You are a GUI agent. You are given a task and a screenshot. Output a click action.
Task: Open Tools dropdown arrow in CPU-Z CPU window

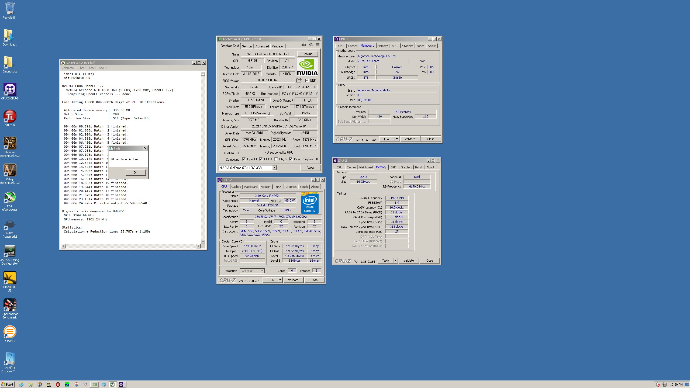pos(280,280)
